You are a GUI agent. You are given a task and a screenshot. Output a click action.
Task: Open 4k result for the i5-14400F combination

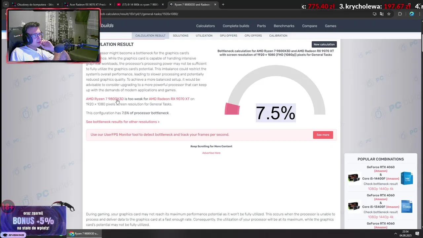(x=392, y=189)
